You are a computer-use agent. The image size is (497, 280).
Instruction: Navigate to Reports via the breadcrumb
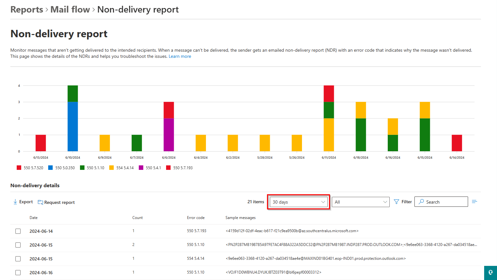(26, 9)
